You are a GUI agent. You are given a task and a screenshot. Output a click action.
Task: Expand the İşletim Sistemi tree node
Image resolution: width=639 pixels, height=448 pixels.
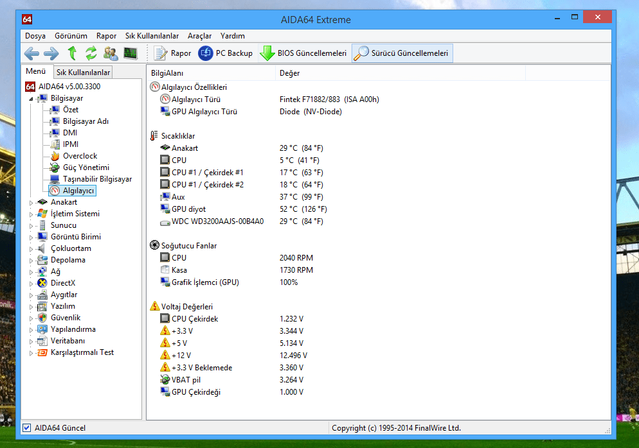[x=31, y=214]
